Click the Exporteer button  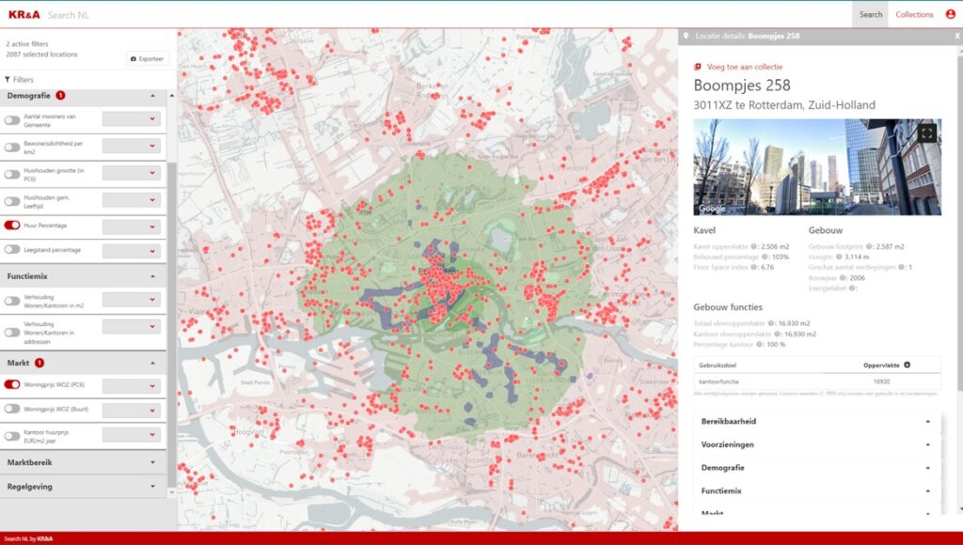tap(148, 58)
